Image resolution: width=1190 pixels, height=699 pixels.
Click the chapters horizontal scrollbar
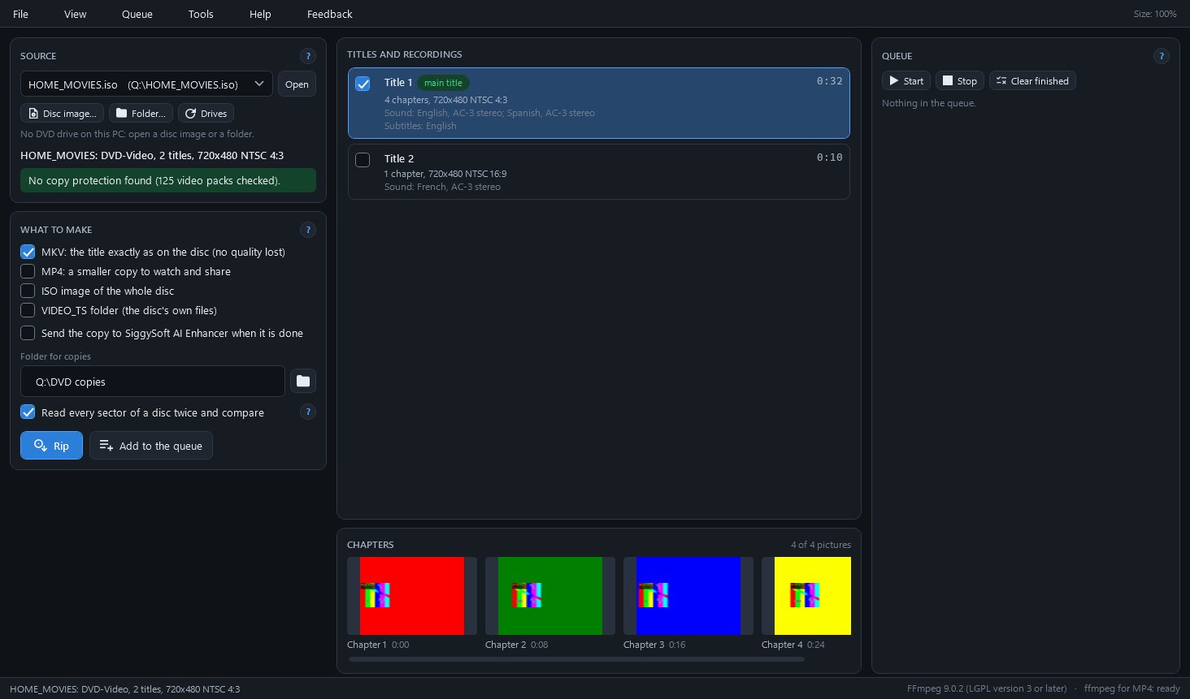tap(576, 659)
